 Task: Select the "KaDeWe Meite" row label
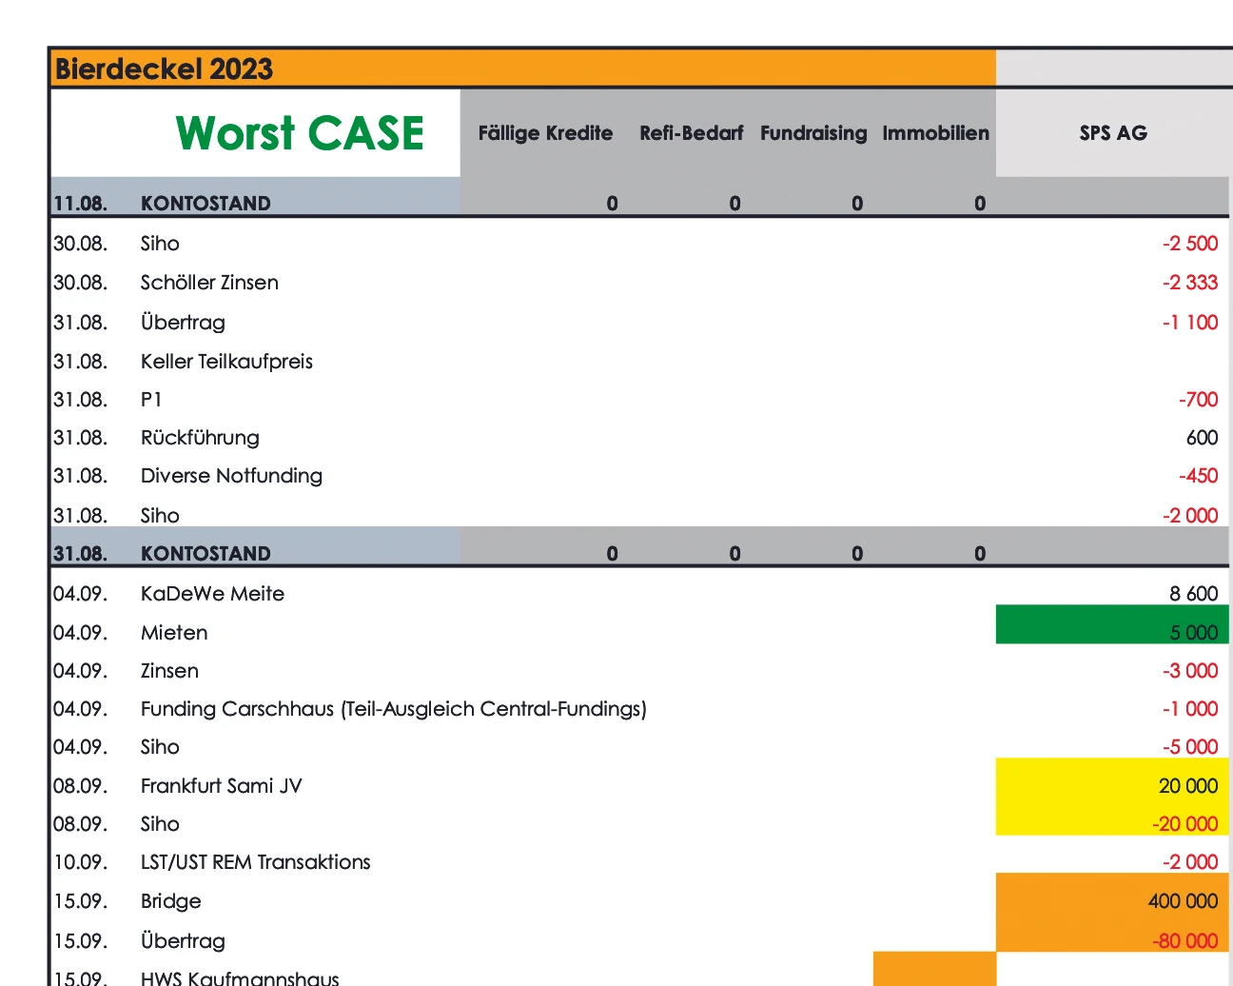click(x=212, y=594)
